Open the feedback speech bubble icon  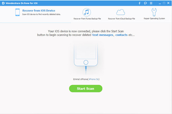[x=145, y=3]
